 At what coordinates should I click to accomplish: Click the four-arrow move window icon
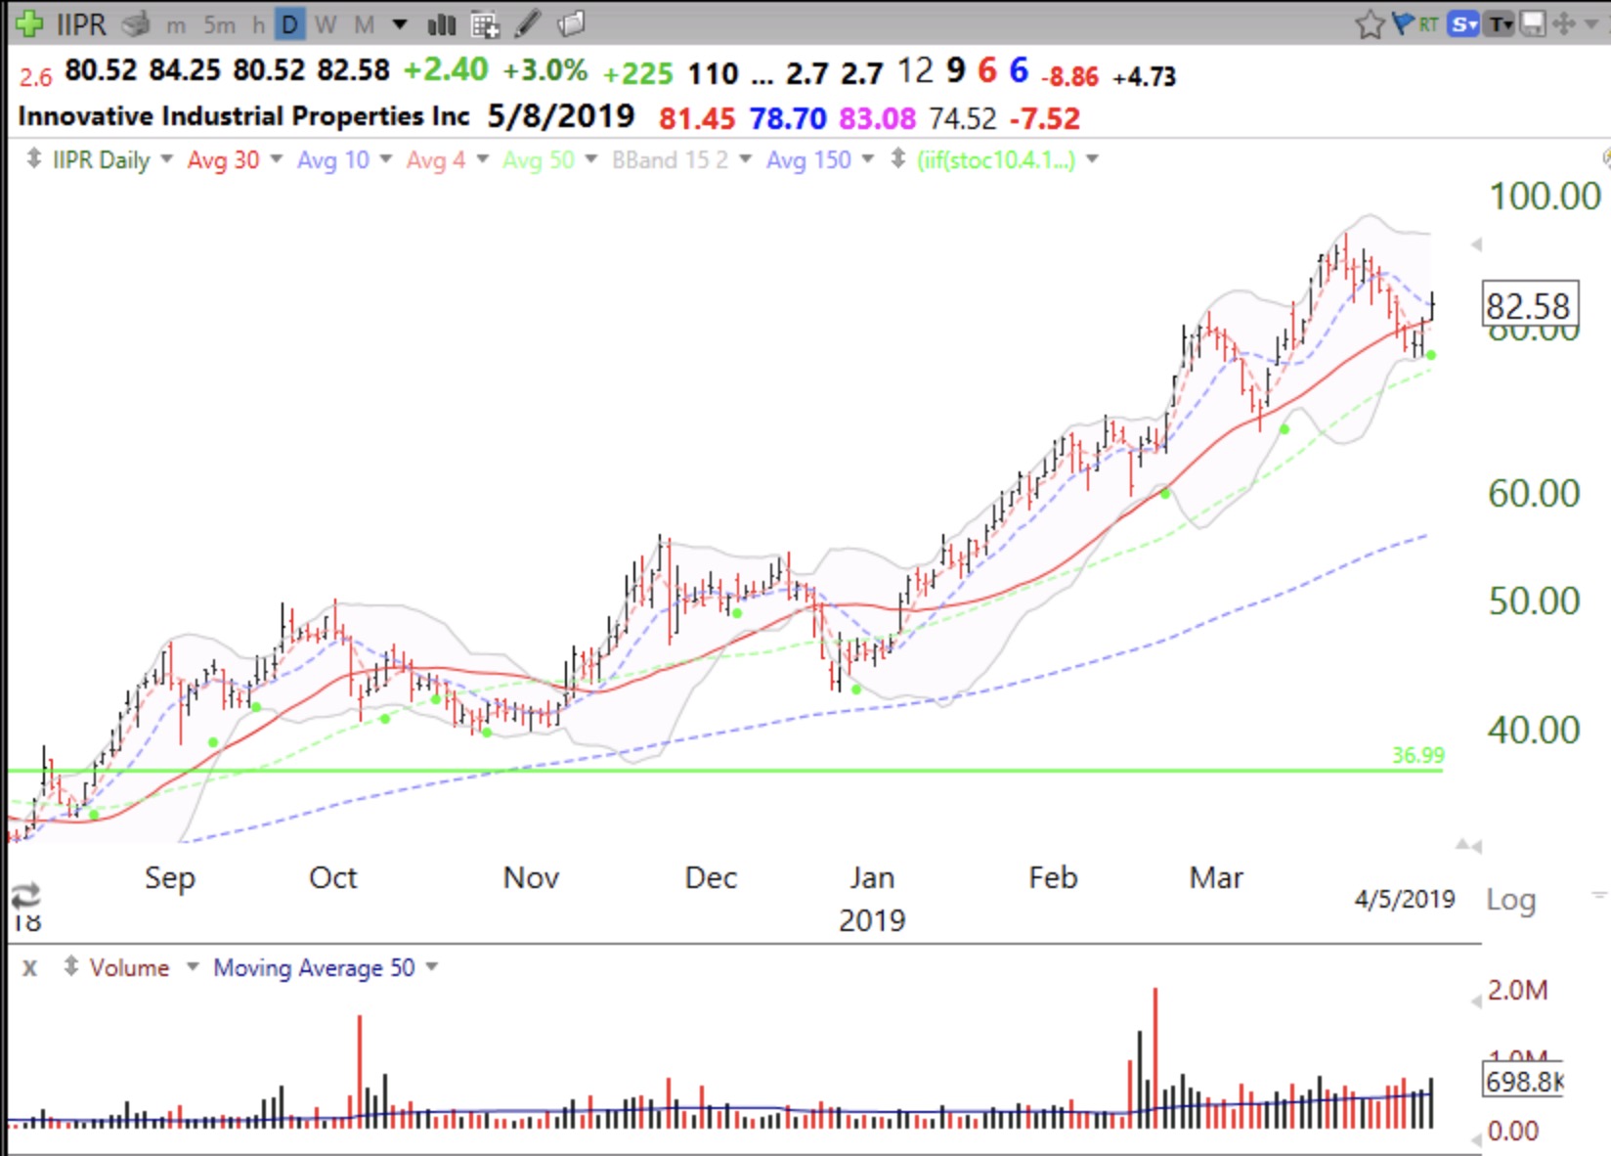pos(1563,23)
